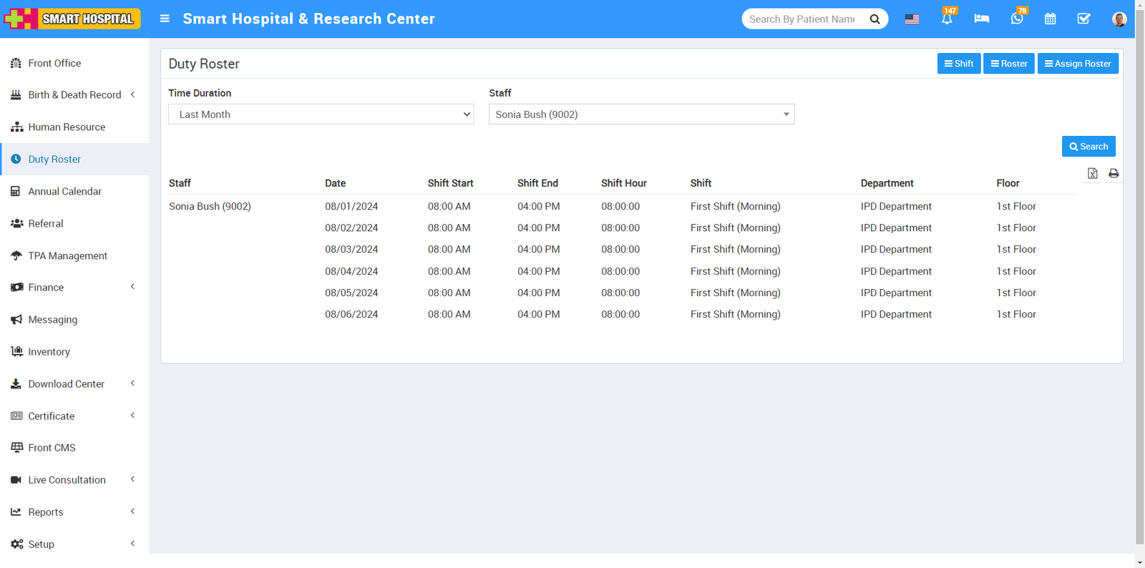This screenshot has width=1145, height=568.
Task: Click the patient name search field
Action: point(803,19)
